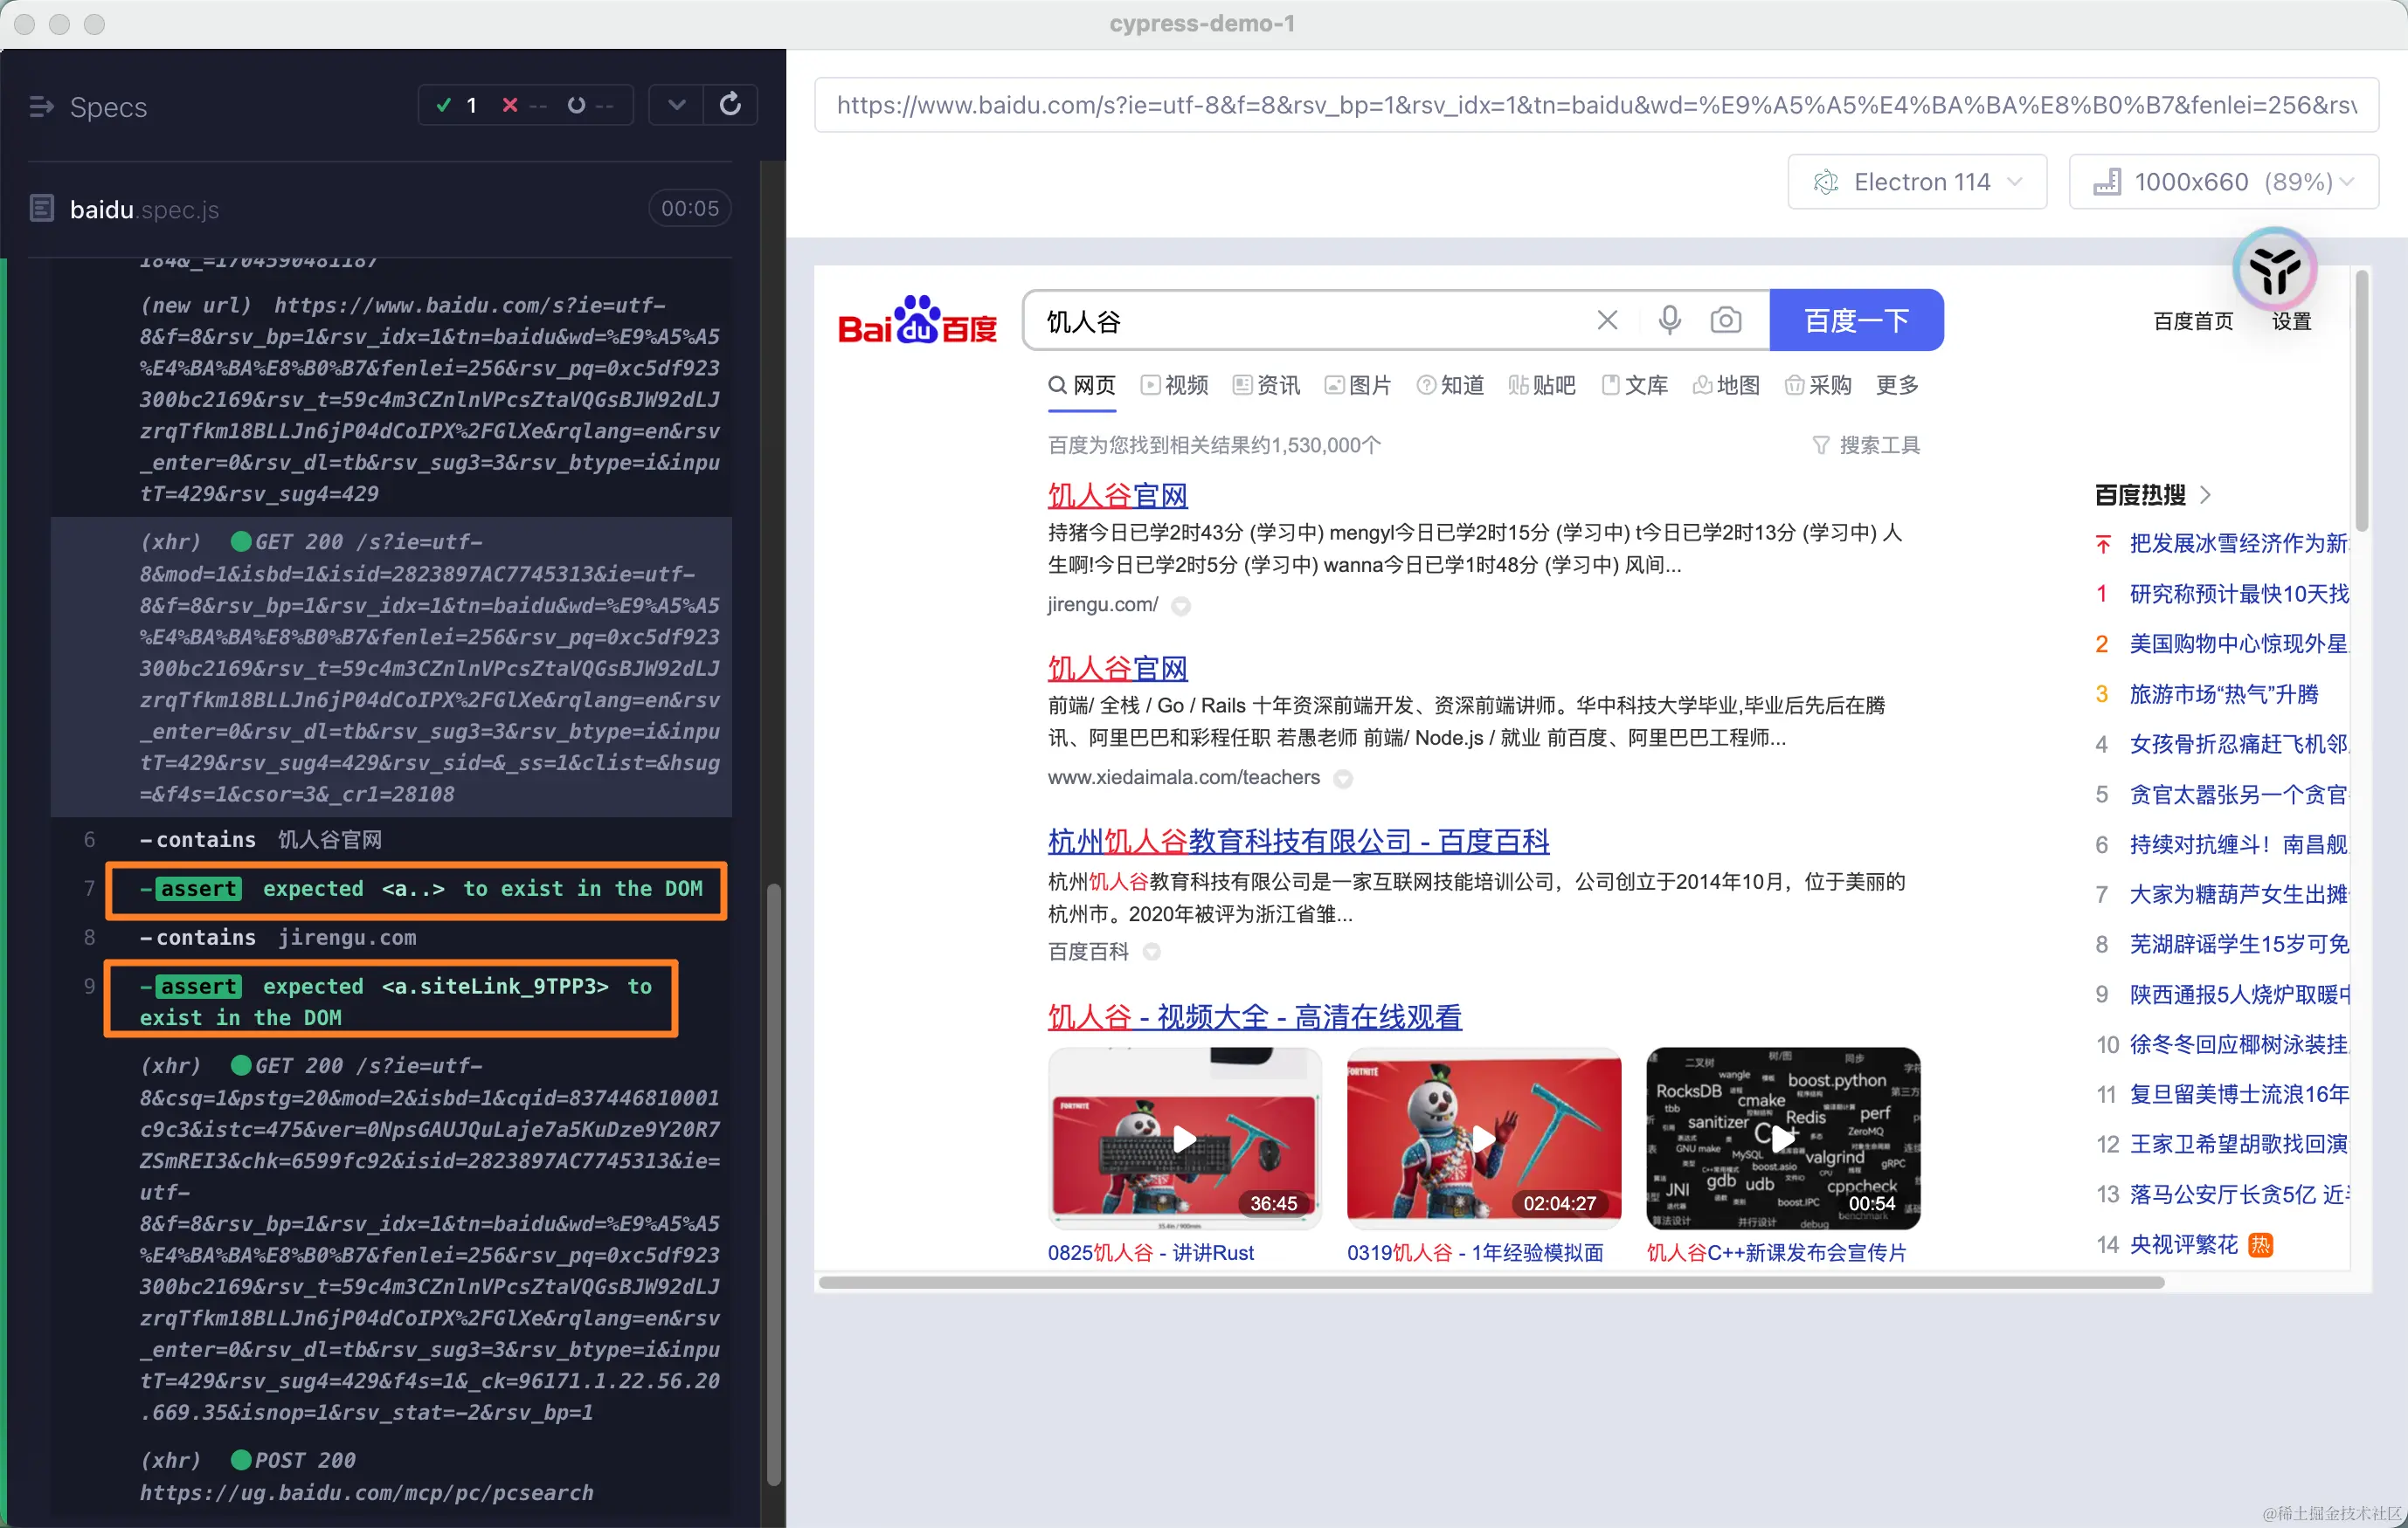Click the Specs sidebar toggle icon
The height and width of the screenshot is (1528, 2408).
(x=41, y=106)
